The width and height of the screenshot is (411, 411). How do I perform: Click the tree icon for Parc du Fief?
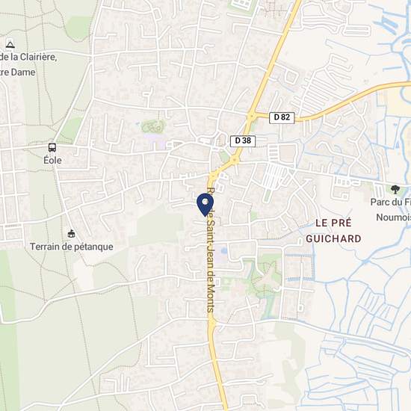pos(395,189)
